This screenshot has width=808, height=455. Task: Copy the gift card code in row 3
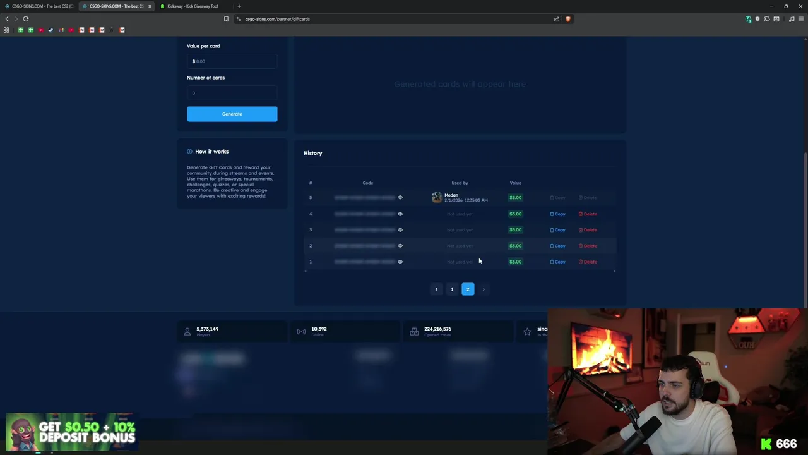[557, 230]
